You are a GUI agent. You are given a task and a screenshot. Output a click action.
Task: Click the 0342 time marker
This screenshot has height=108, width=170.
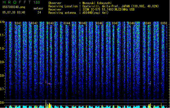coord(34,23)
